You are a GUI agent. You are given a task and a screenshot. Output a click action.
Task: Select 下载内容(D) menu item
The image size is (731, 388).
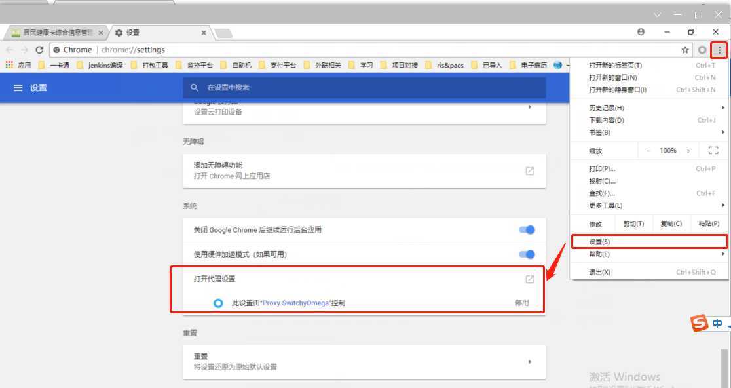[x=648, y=121]
